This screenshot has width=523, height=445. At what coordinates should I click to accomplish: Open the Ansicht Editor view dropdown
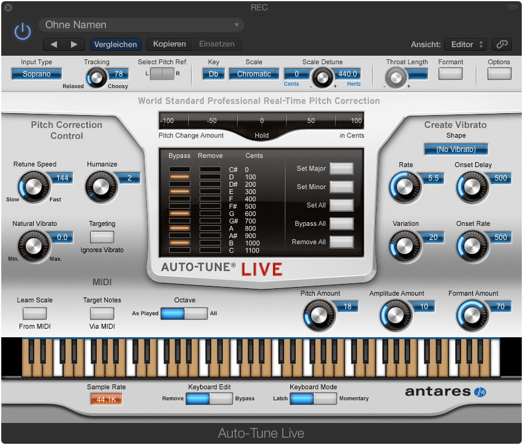coord(465,44)
